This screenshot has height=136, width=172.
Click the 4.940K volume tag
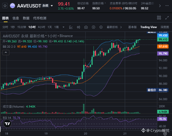(163, 112)
